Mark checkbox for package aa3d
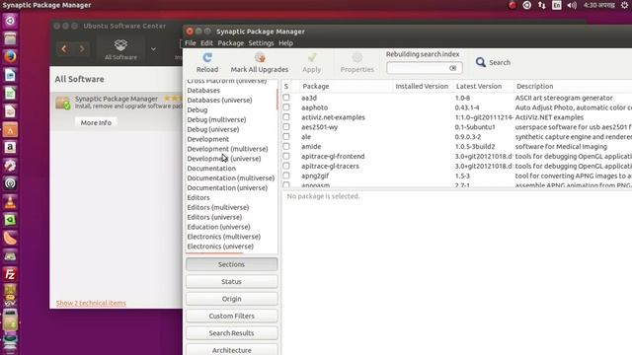The image size is (632, 355). click(x=286, y=98)
